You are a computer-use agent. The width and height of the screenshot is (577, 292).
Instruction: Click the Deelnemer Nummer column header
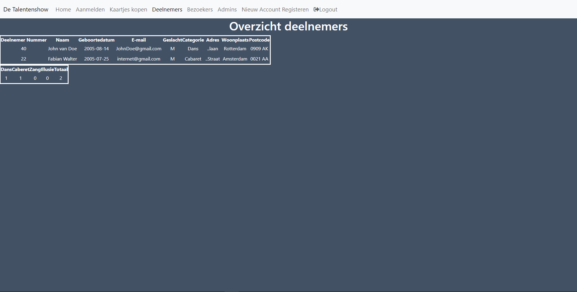[x=24, y=40]
